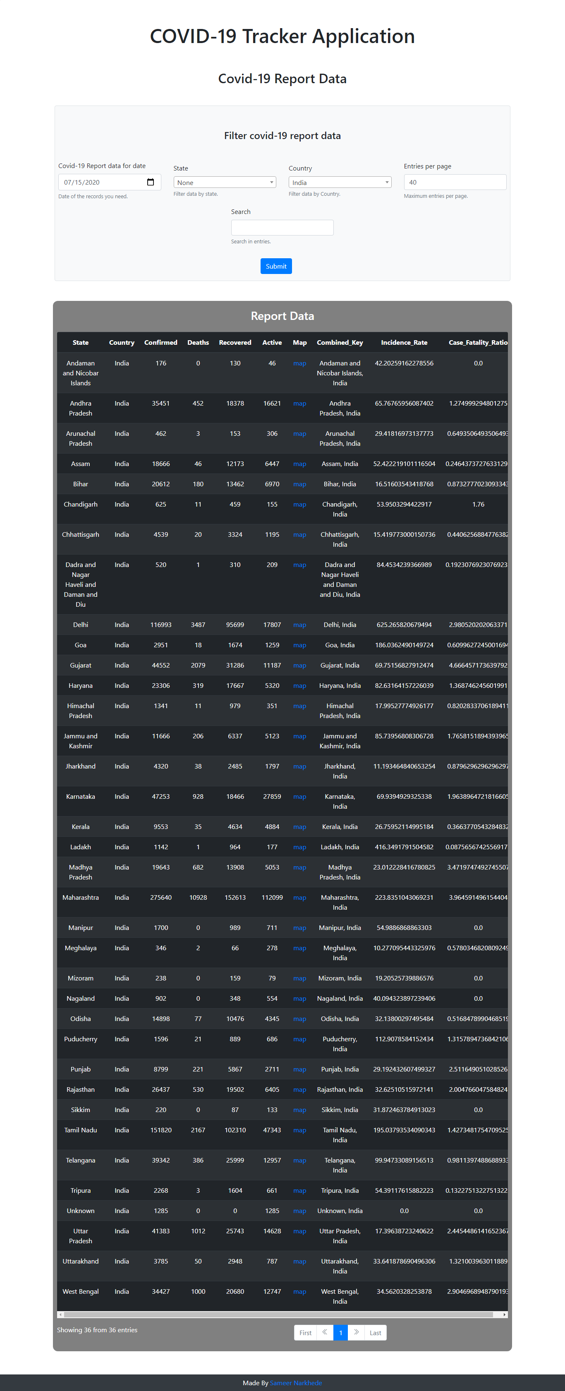
Task: Open map link for Chhattisgarh row
Action: pyautogui.click(x=299, y=535)
